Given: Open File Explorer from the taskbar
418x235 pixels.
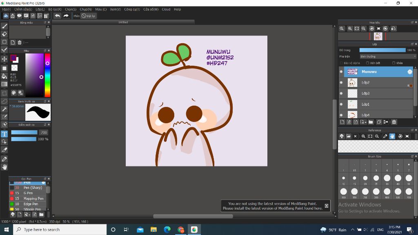Looking at the screenshot, I should [153, 229].
